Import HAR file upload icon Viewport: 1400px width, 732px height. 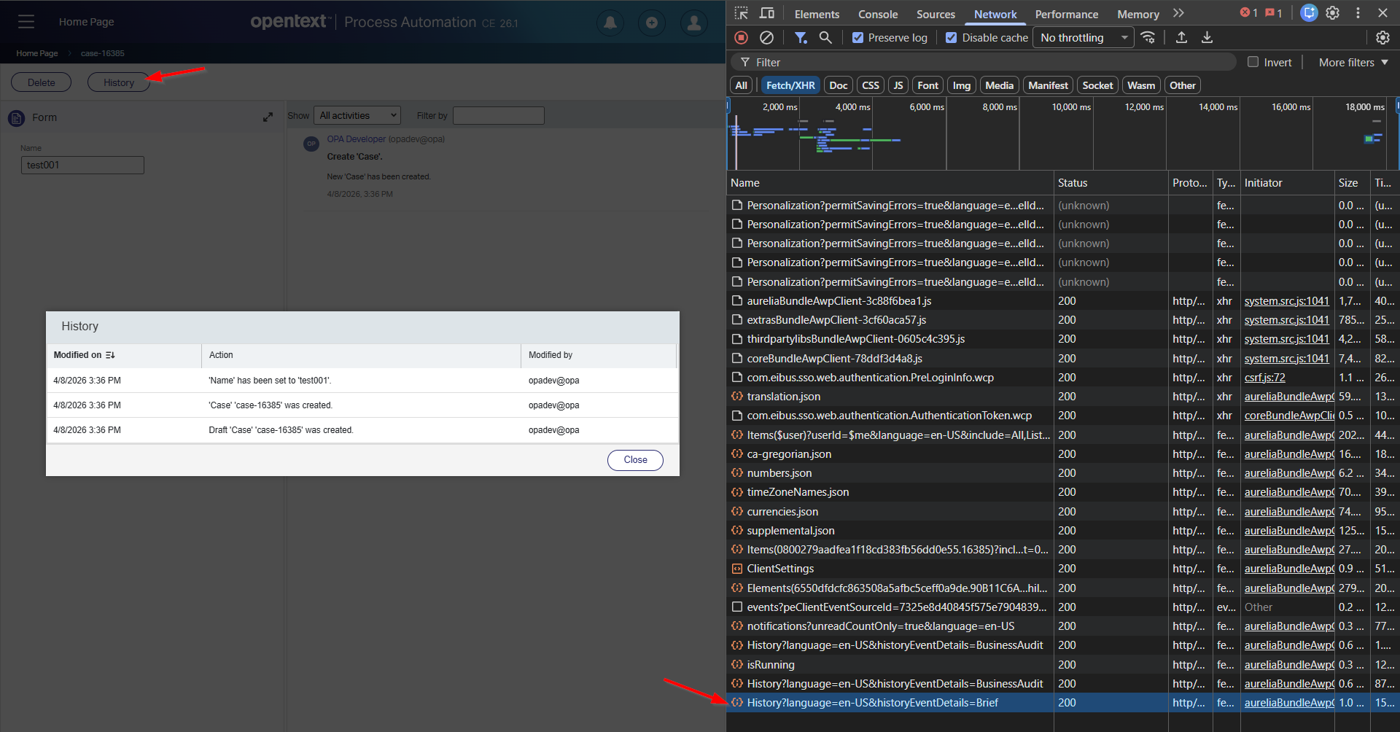coord(1181,37)
